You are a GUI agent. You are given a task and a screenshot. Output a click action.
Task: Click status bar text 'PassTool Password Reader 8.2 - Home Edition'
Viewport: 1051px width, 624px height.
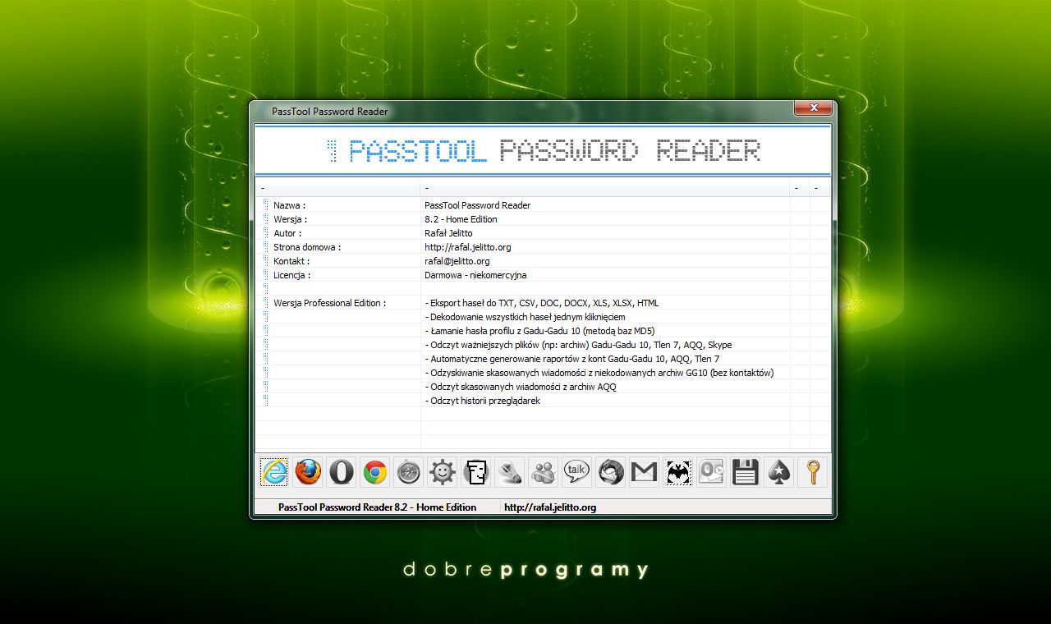pyautogui.click(x=378, y=507)
